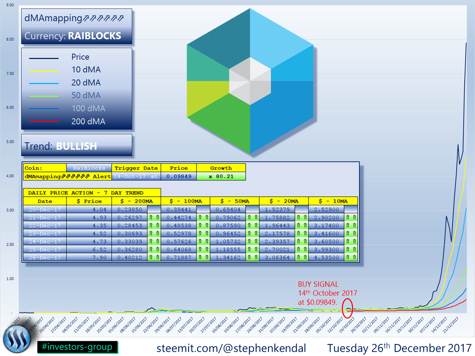475x356 pixels.
Task: Select the 50MA value 0.69404
Action: point(228,209)
